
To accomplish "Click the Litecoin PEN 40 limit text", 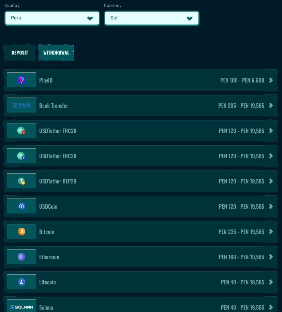I will [242, 282].
